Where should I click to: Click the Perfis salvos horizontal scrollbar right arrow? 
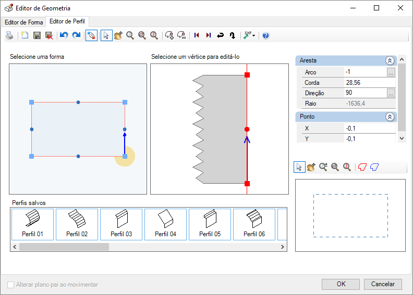[x=283, y=247]
